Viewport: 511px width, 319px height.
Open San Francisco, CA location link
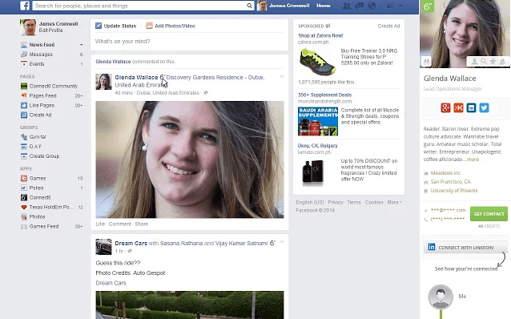pyautogui.click(x=450, y=182)
